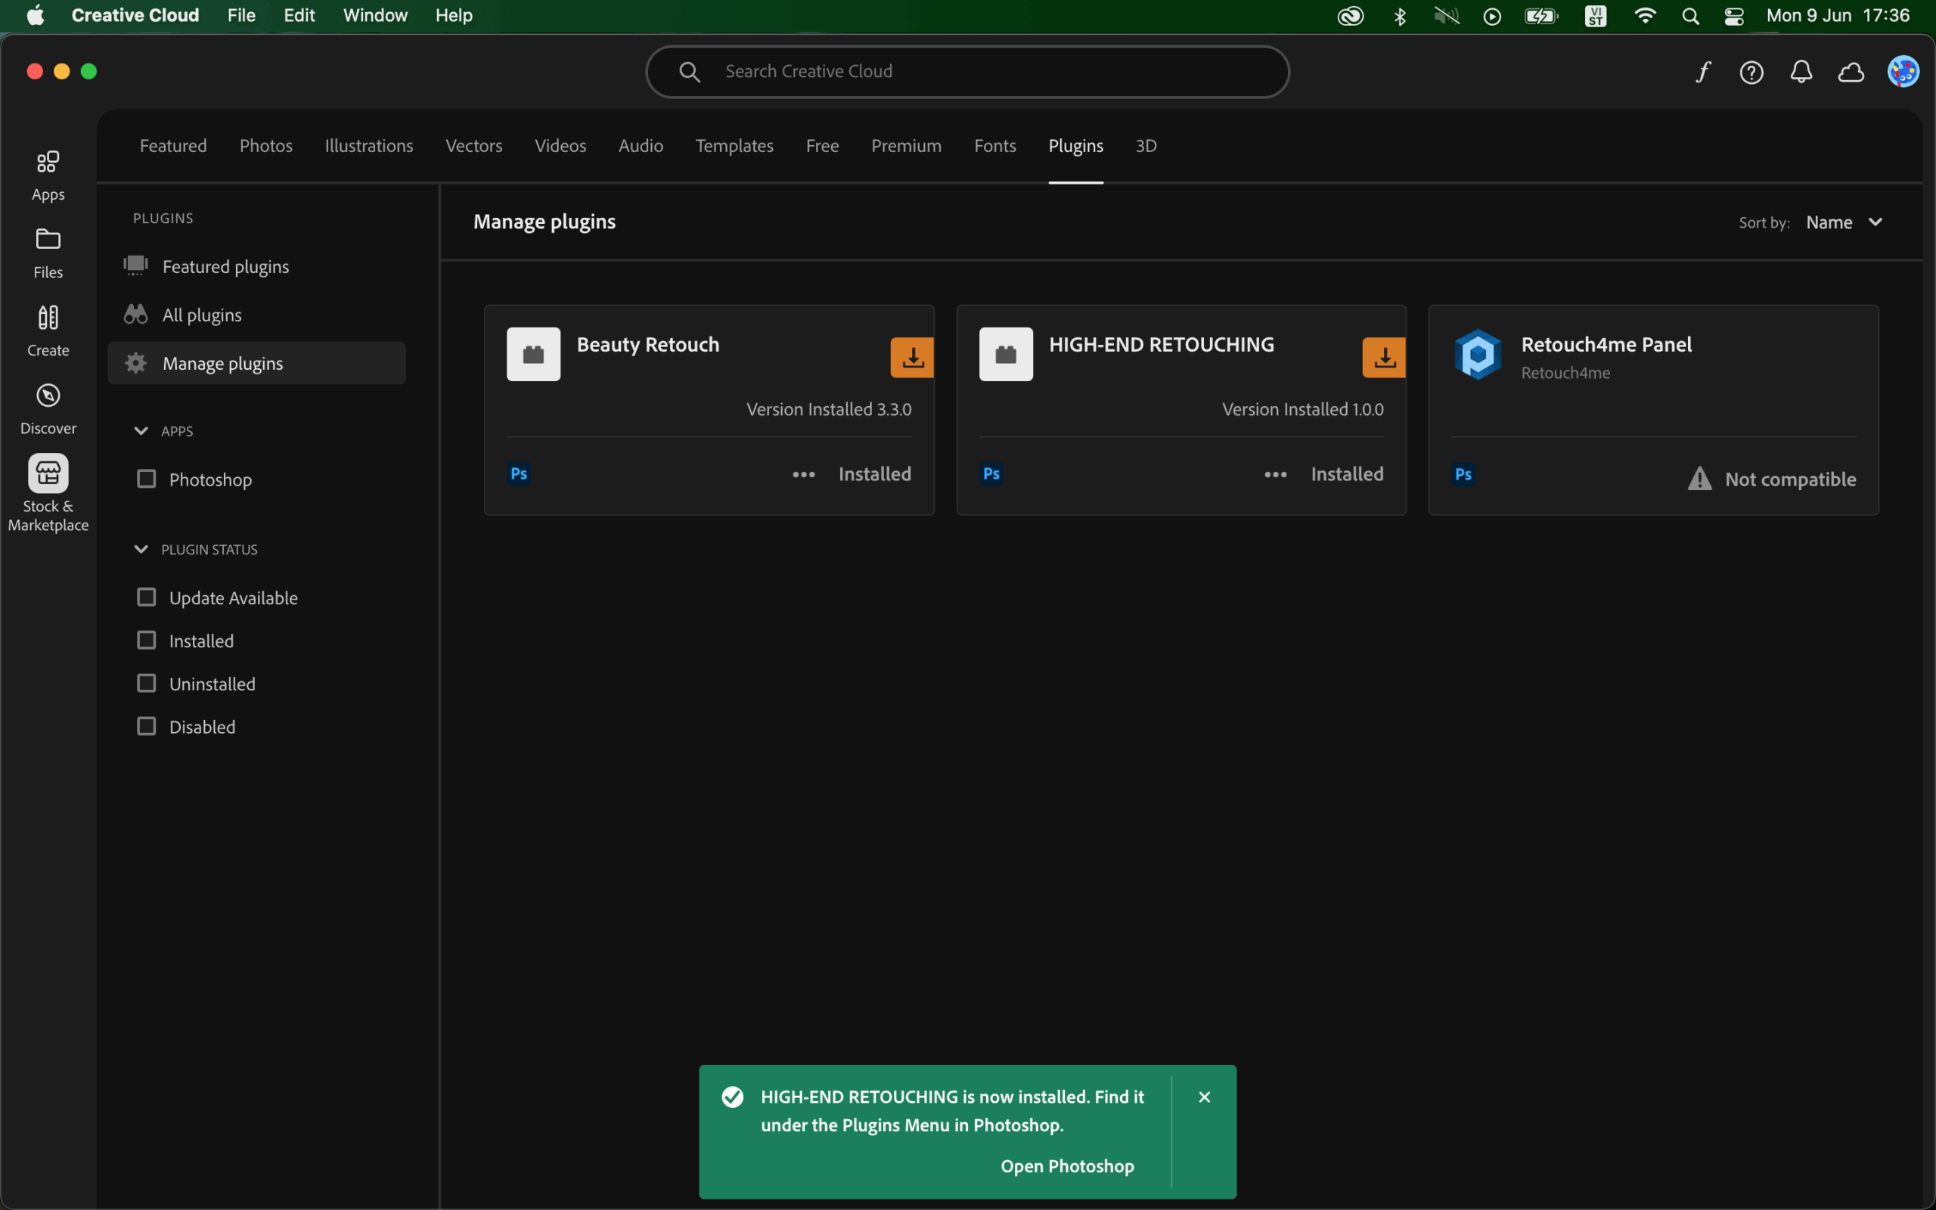Open the Sort by Name dropdown

point(1844,222)
